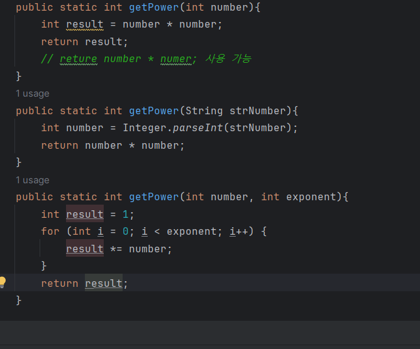Click the green comment line 'reture number * numer'
Screen dimensions: 420x349
146,59
